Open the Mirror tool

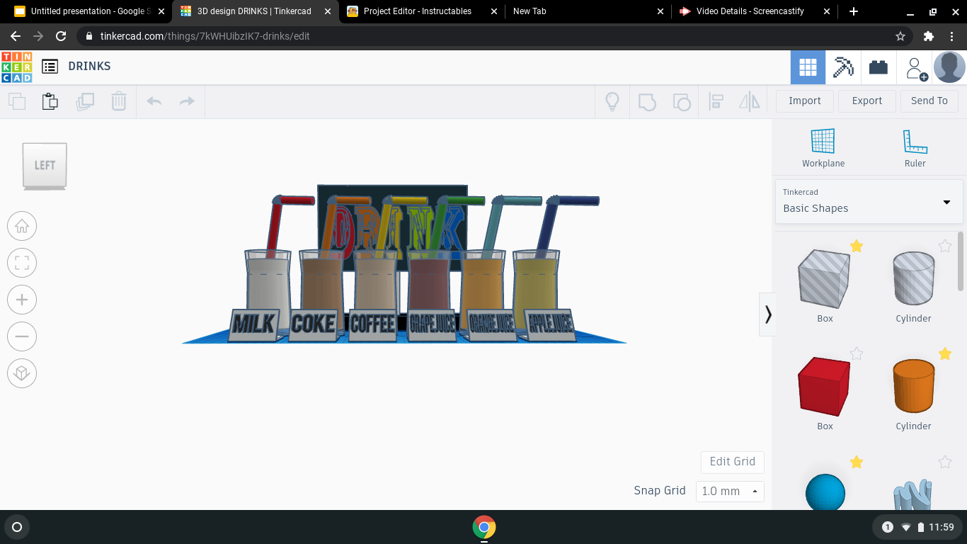click(x=750, y=101)
